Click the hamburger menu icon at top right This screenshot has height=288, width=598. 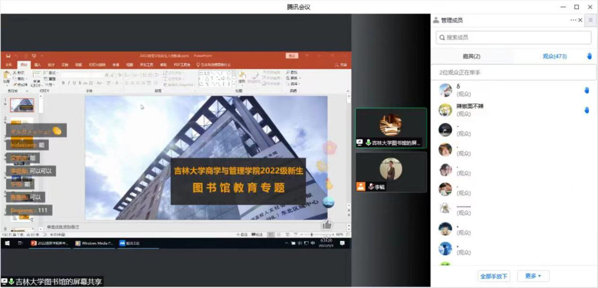coord(590,20)
